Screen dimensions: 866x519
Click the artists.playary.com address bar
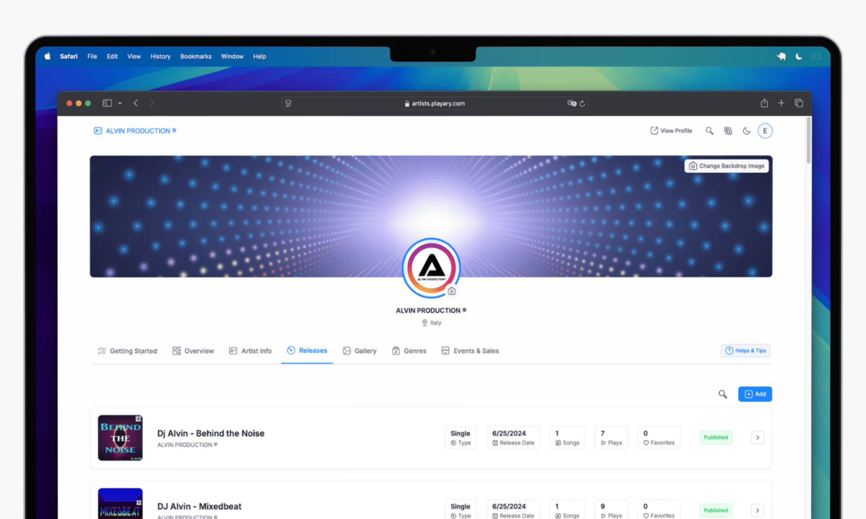click(x=434, y=103)
